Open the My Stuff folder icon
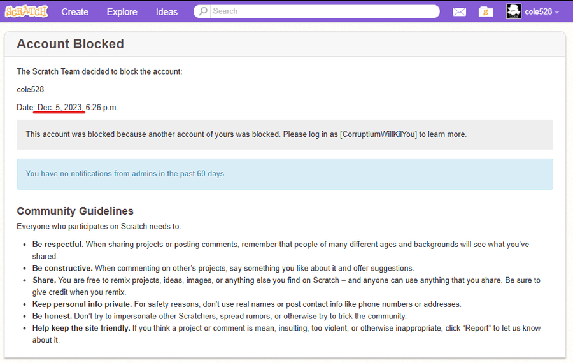The height and width of the screenshot is (363, 573). (x=486, y=11)
